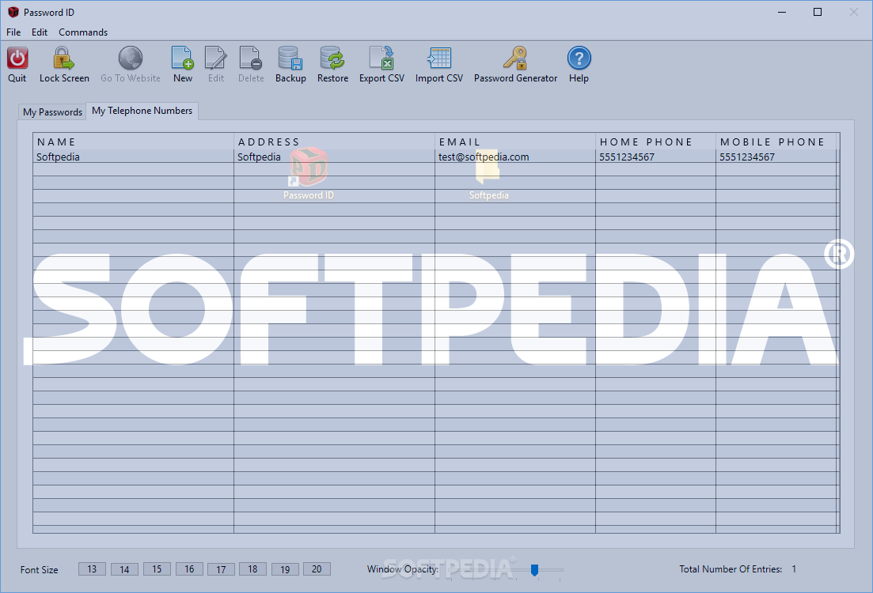Viewport: 873px width, 593px height.
Task: Select the Softpedia address cell
Action: [334, 157]
